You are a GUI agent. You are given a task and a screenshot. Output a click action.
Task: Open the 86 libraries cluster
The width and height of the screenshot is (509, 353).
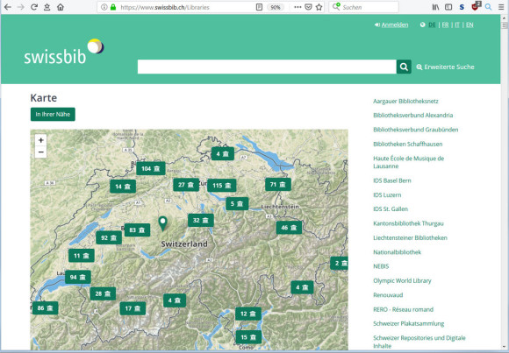pyautogui.click(x=45, y=308)
